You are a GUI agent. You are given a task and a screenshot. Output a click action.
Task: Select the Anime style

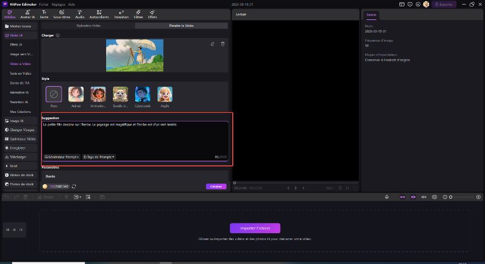click(76, 94)
